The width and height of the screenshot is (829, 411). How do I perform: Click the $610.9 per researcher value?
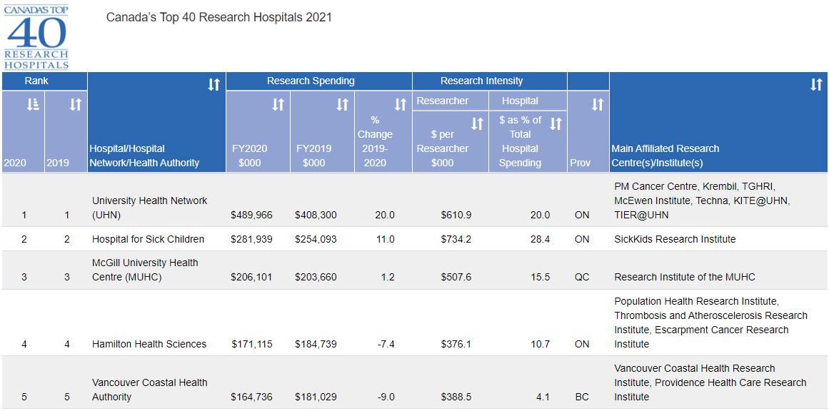click(456, 215)
